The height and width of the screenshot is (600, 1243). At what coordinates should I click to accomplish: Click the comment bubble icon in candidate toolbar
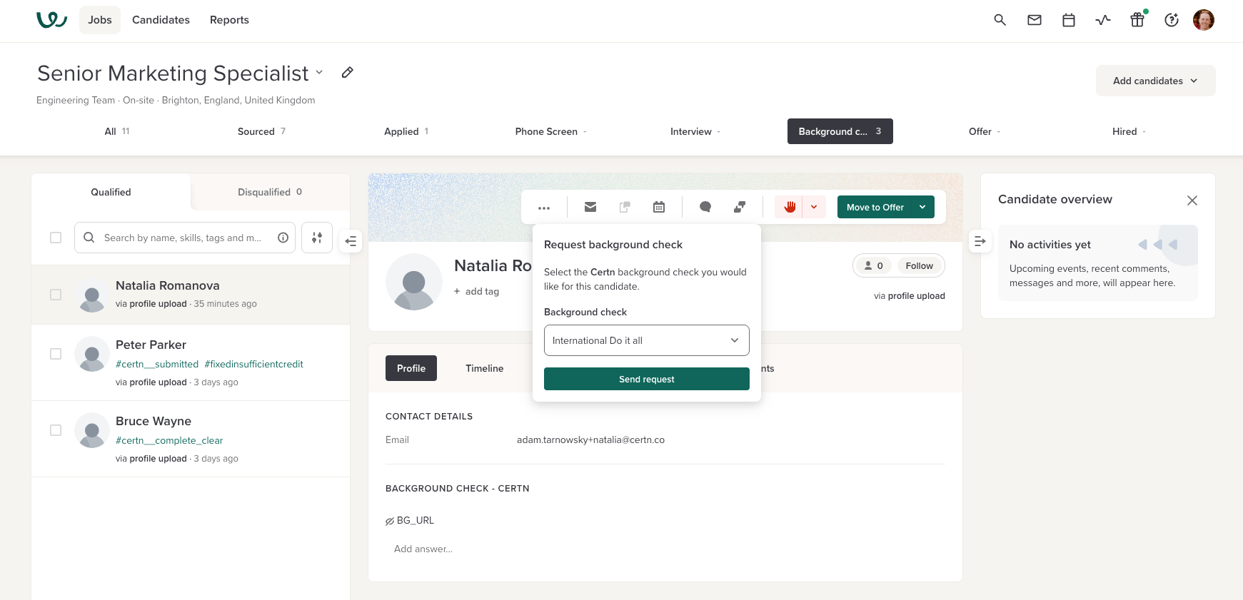click(705, 207)
